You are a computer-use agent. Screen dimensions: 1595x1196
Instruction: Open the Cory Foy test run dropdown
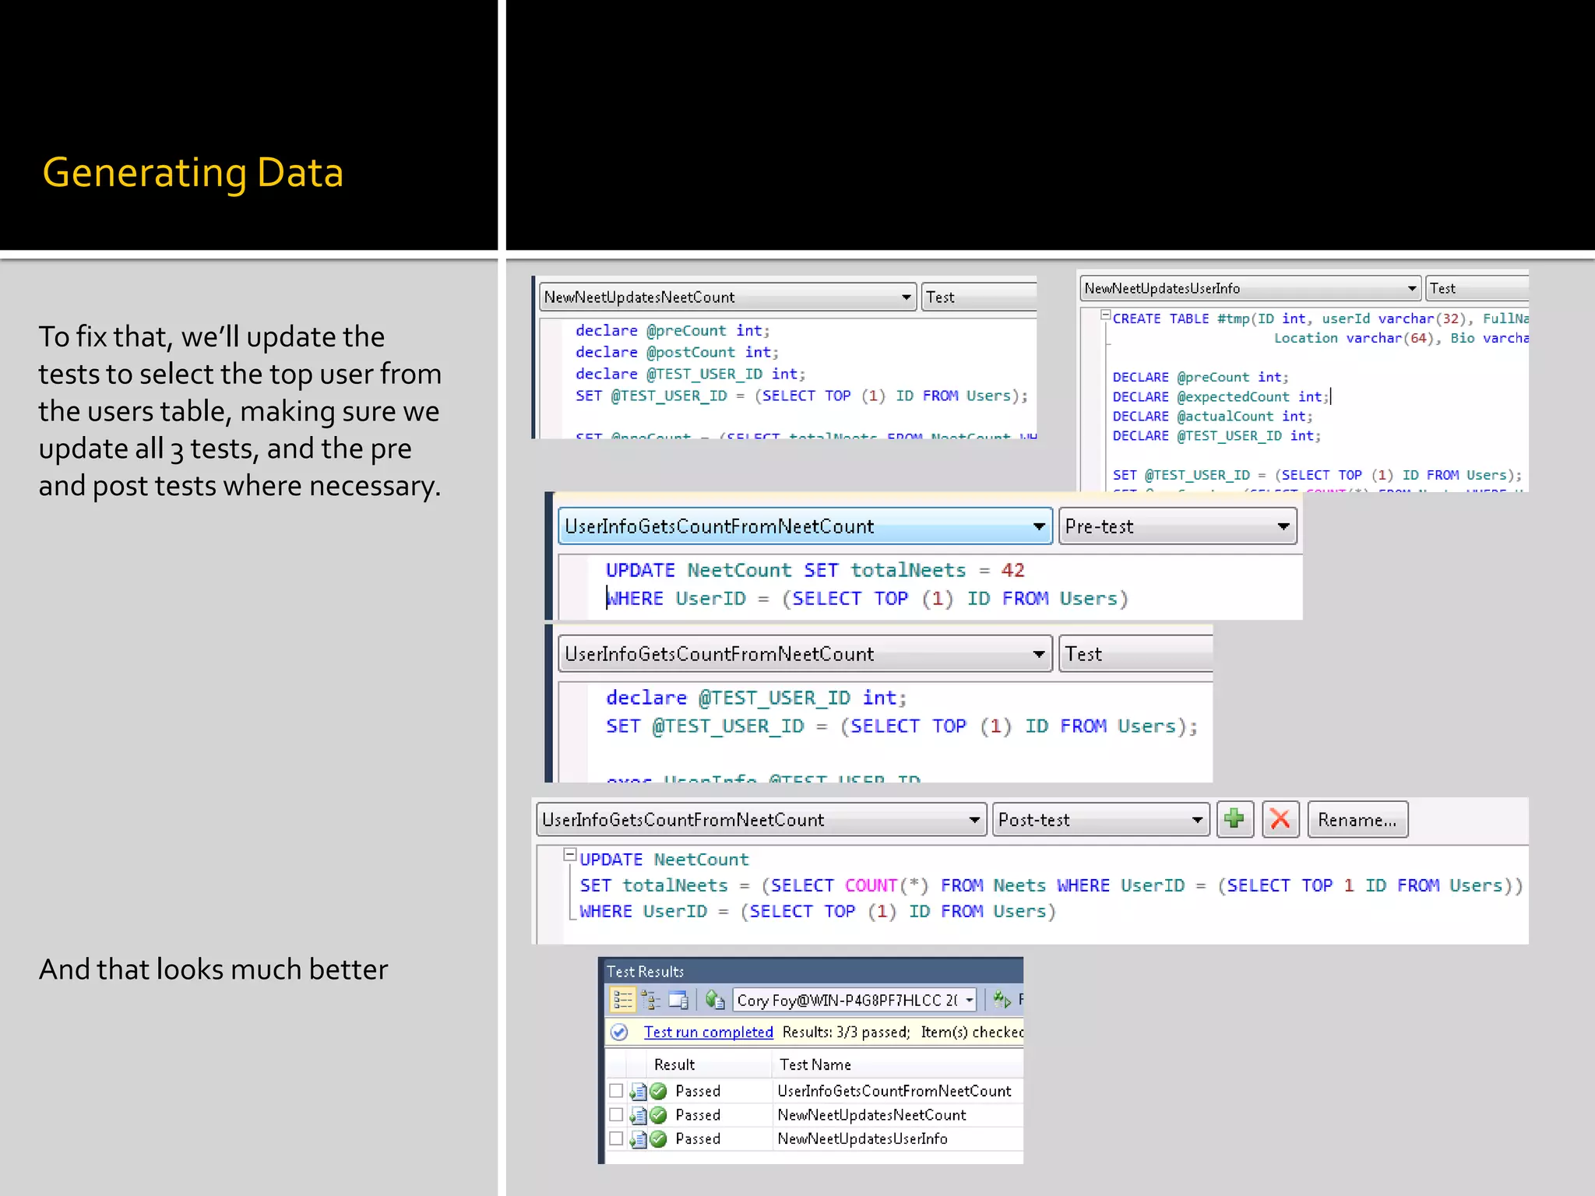tap(855, 1000)
